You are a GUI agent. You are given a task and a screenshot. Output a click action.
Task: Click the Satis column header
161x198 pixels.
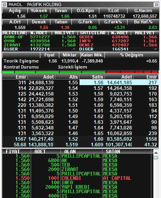(92, 77)
